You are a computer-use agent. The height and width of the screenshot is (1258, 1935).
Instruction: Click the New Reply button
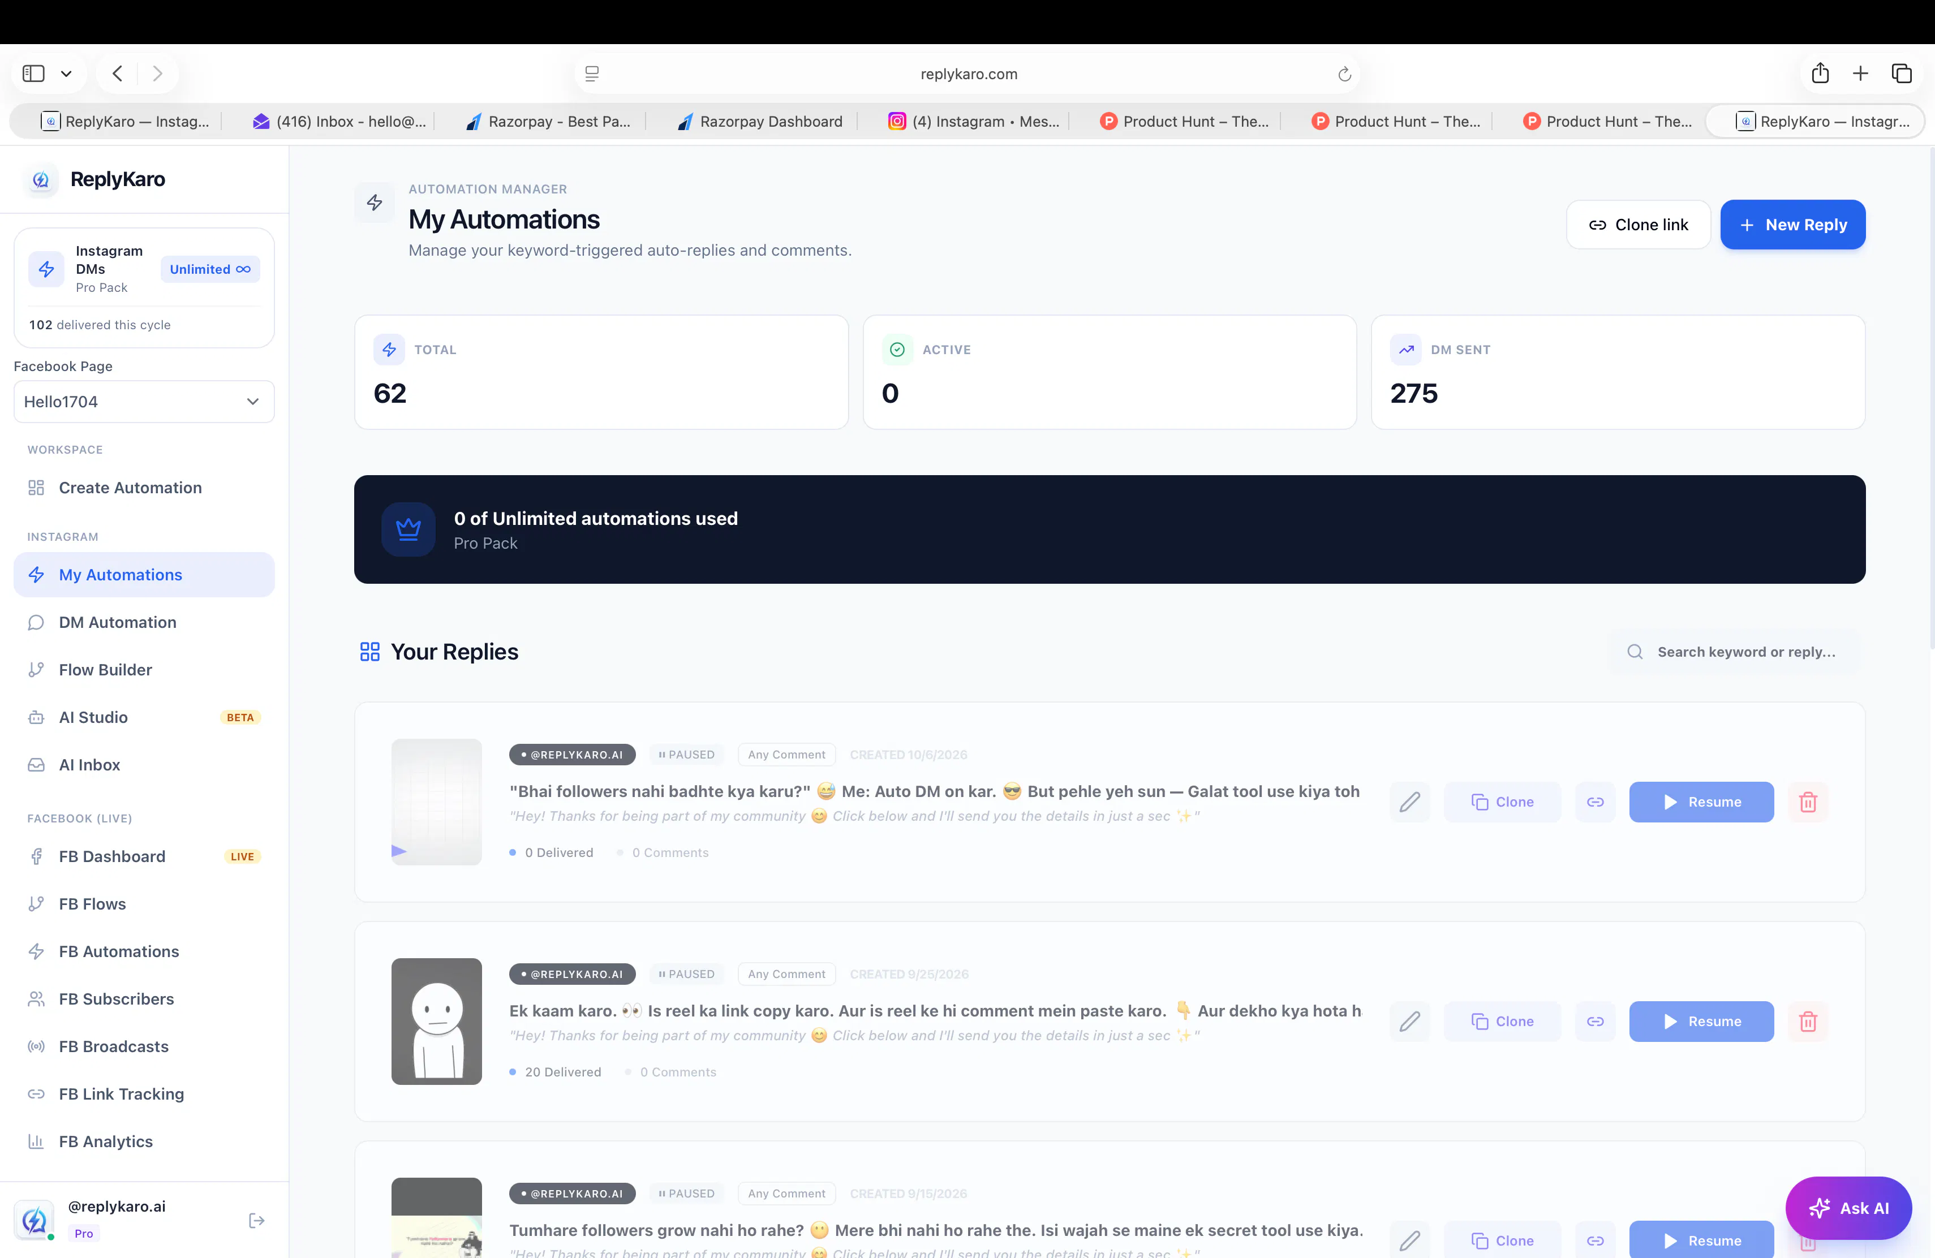(x=1793, y=225)
